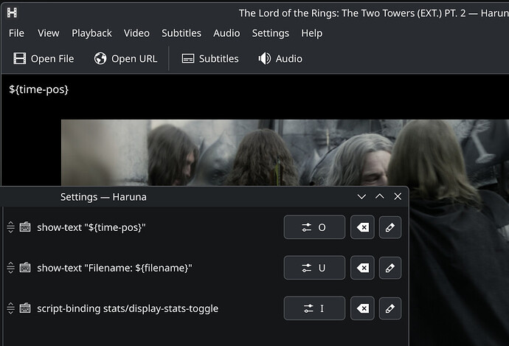The height and width of the screenshot is (346, 509).
Task: Open the Playback menu
Action: [91, 33]
